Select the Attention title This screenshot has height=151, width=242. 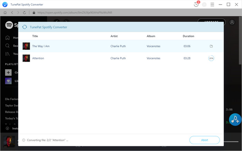[38, 58]
